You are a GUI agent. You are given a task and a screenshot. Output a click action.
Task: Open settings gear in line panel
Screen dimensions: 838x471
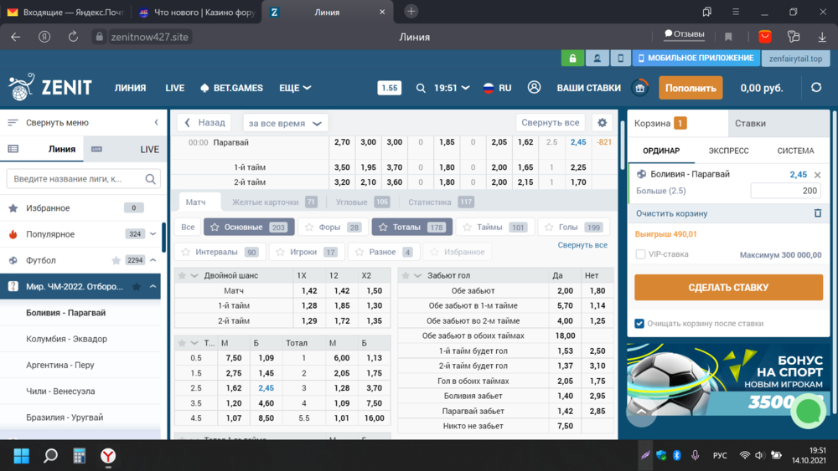[x=602, y=123]
